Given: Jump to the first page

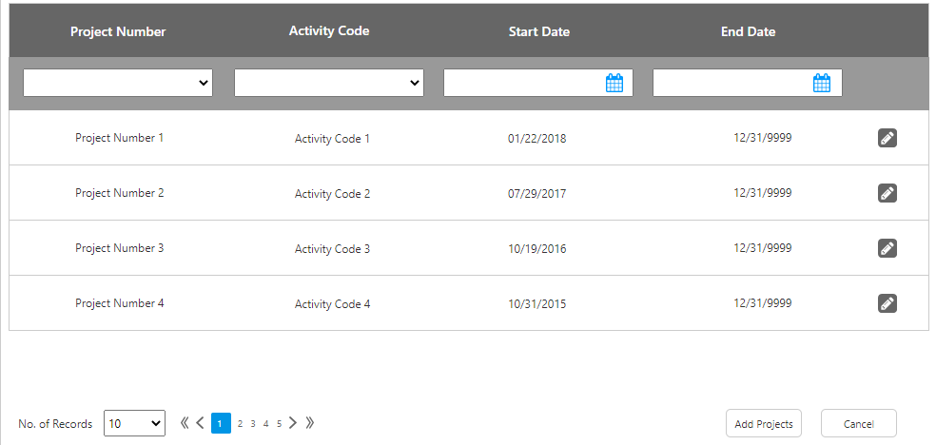Looking at the screenshot, I should point(185,423).
